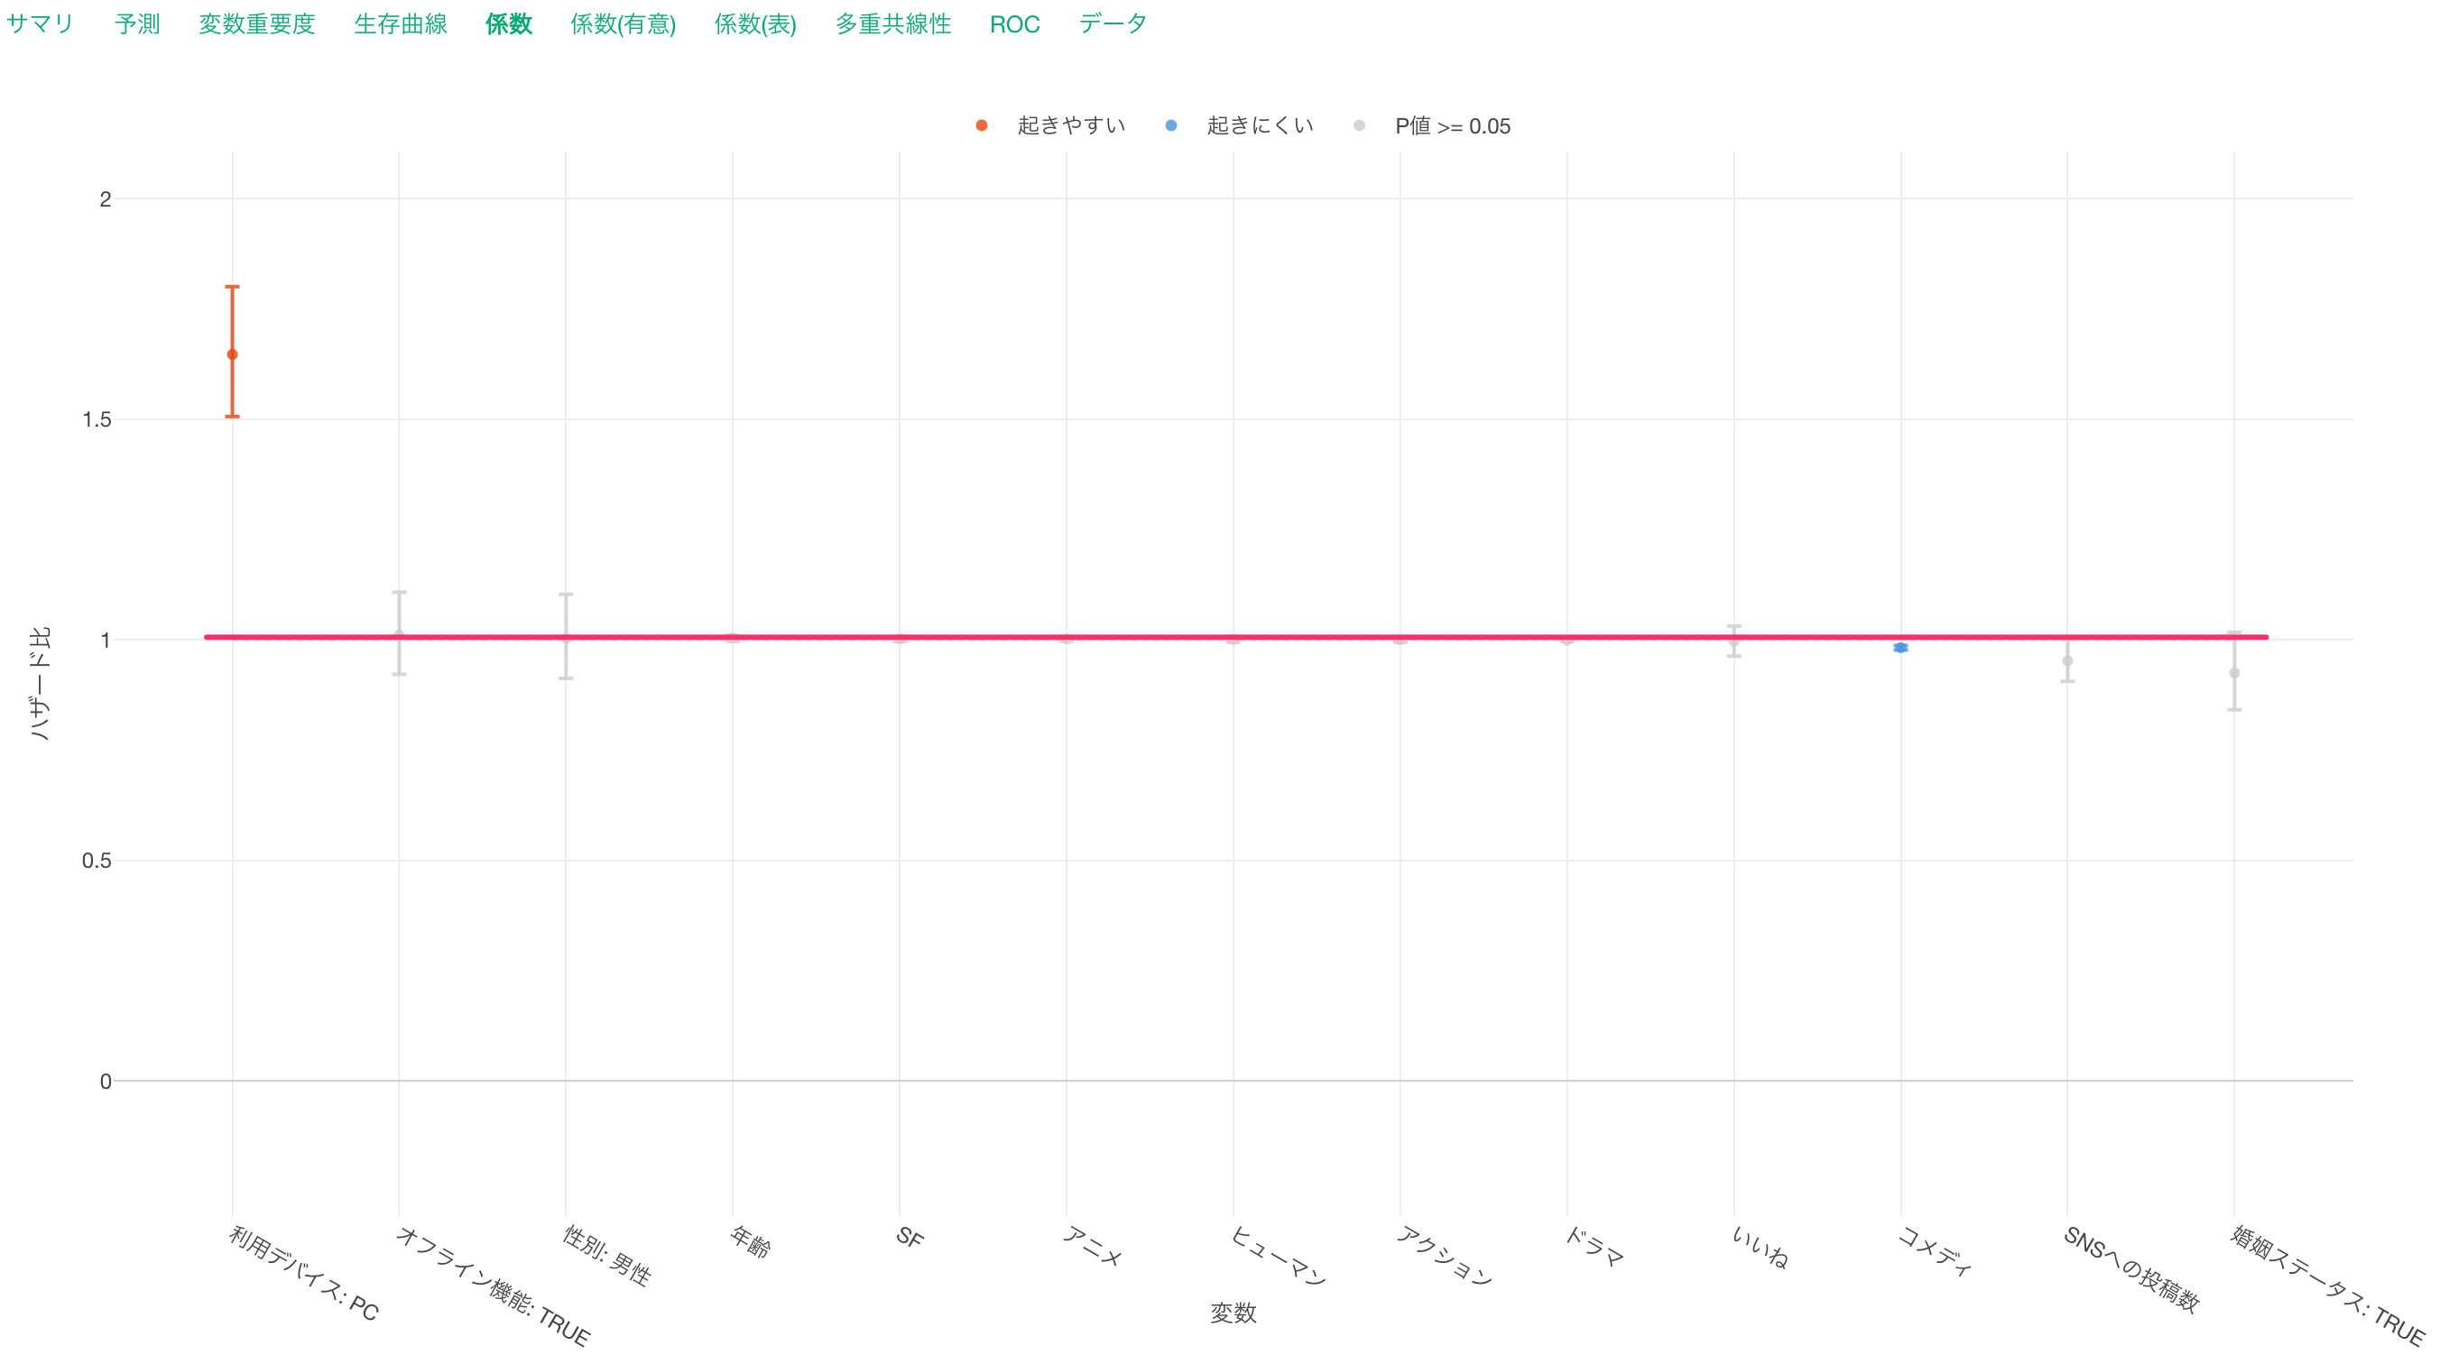Screen dimensions: 2458x1364
Task: Click the orange legend color dot
Action: 982,126
